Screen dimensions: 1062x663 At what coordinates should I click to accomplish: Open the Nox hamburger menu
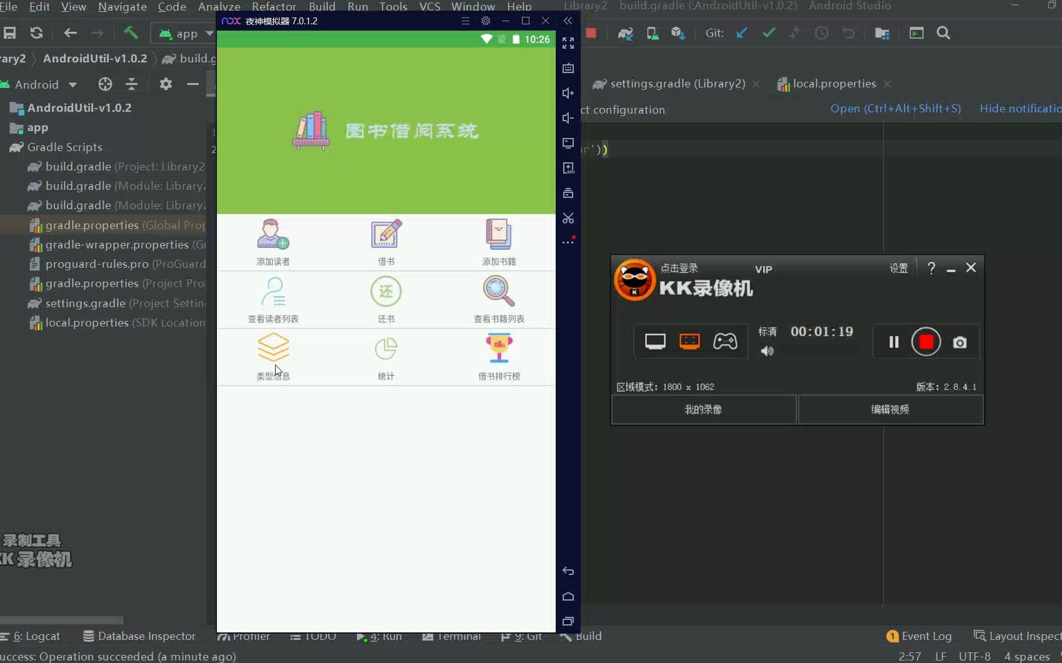pyautogui.click(x=465, y=21)
